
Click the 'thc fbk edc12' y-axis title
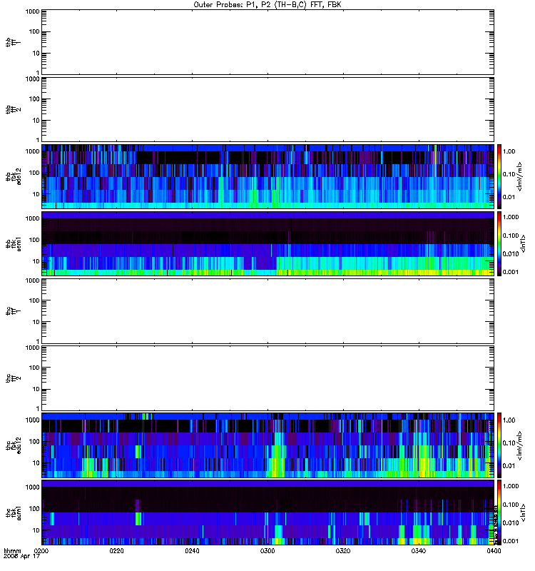click(x=13, y=445)
